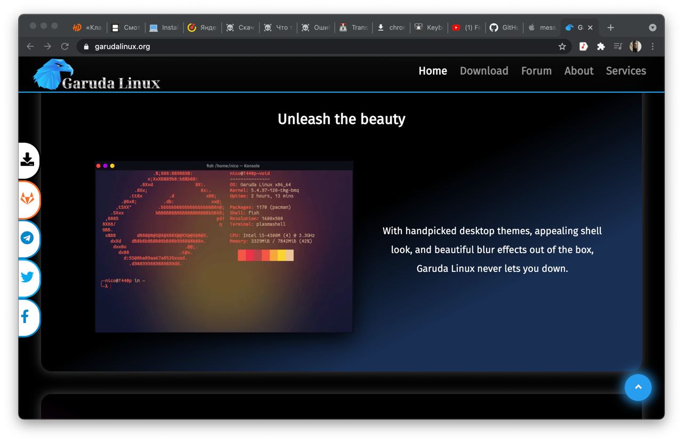Bookmark this page with the star icon
Viewport: 683px width, 442px height.
pos(562,46)
